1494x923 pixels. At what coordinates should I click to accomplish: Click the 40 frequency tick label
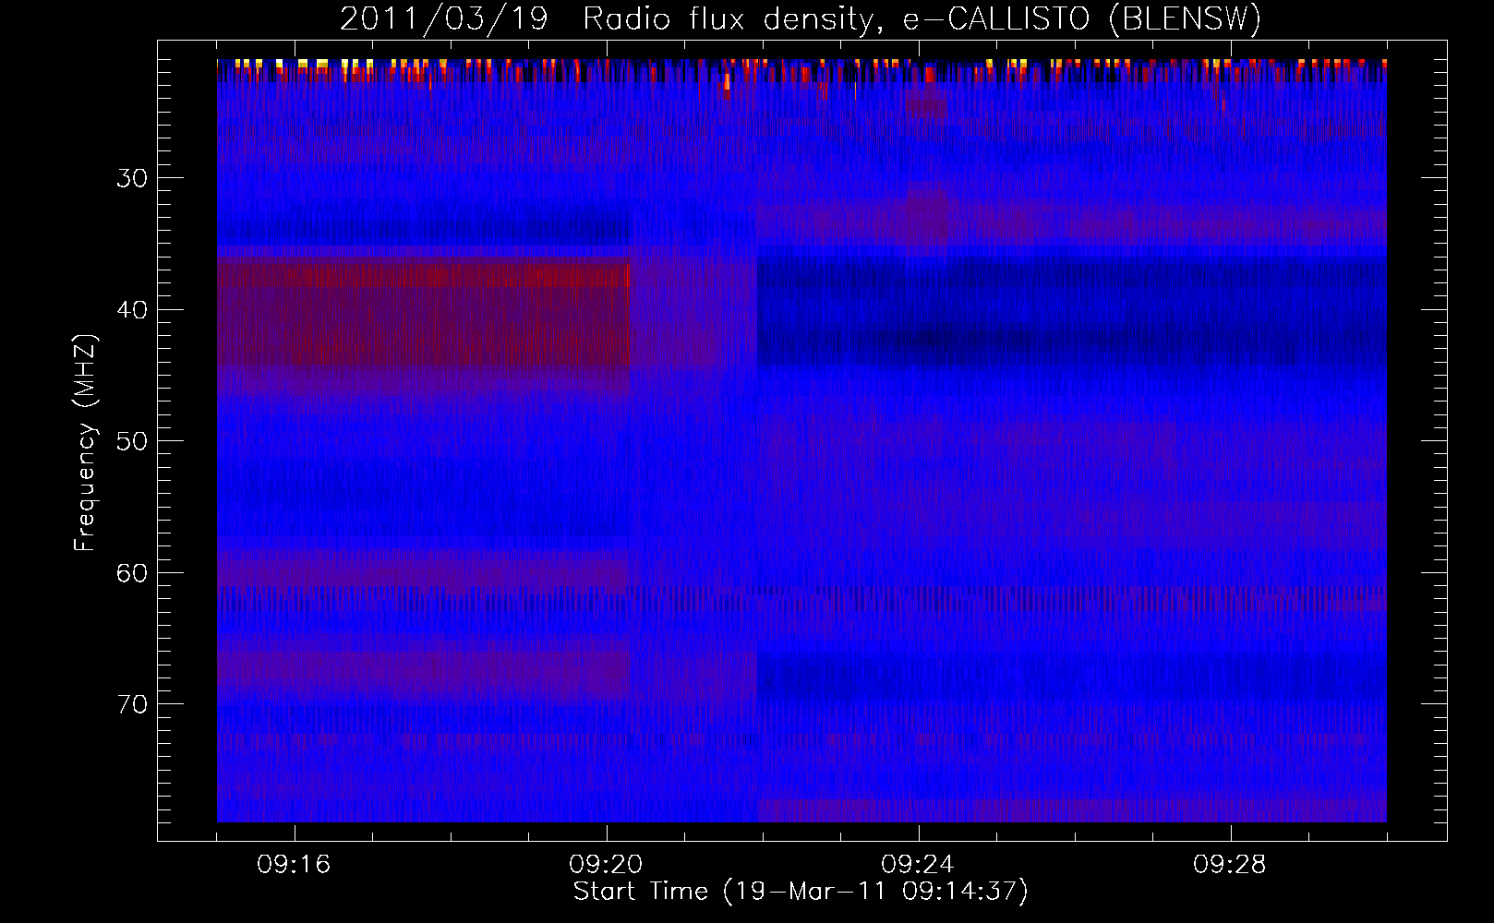(132, 309)
